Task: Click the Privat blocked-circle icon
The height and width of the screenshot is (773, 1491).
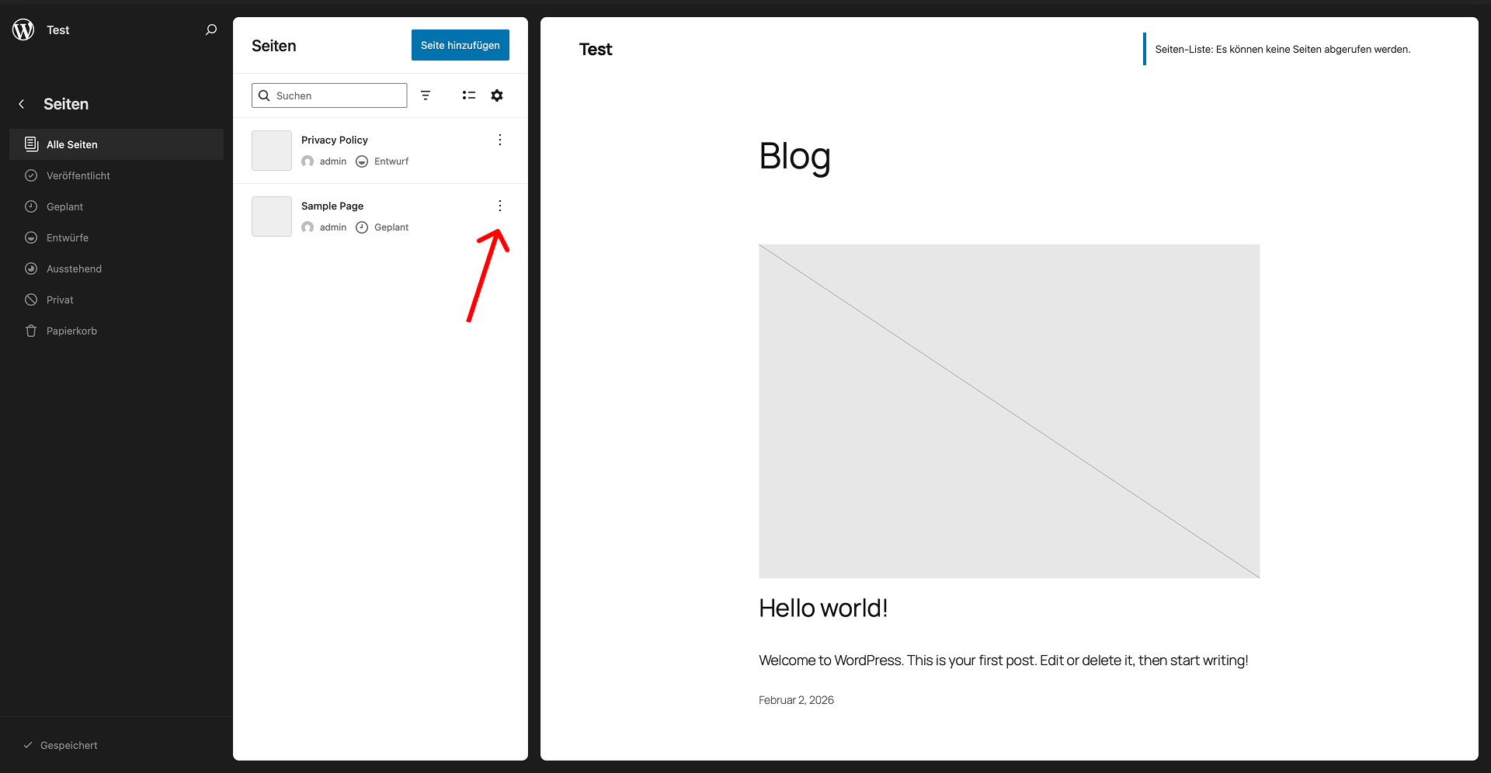Action: (x=31, y=300)
